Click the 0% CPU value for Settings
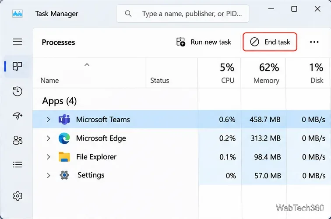Screen dimensions: 331x219 231,176
